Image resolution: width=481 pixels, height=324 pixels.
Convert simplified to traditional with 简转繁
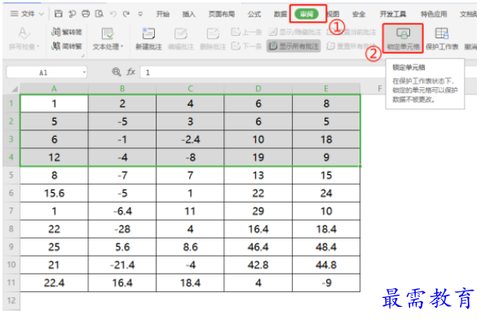point(67,46)
